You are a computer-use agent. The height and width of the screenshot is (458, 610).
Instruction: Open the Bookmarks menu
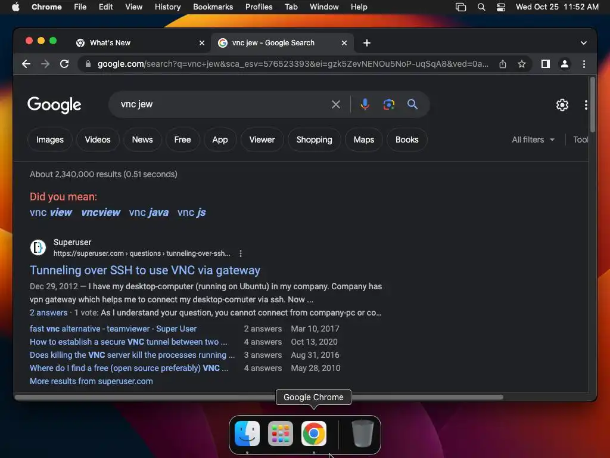(213, 7)
